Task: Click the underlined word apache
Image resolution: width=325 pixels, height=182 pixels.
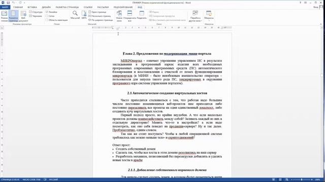Action: [138, 160]
